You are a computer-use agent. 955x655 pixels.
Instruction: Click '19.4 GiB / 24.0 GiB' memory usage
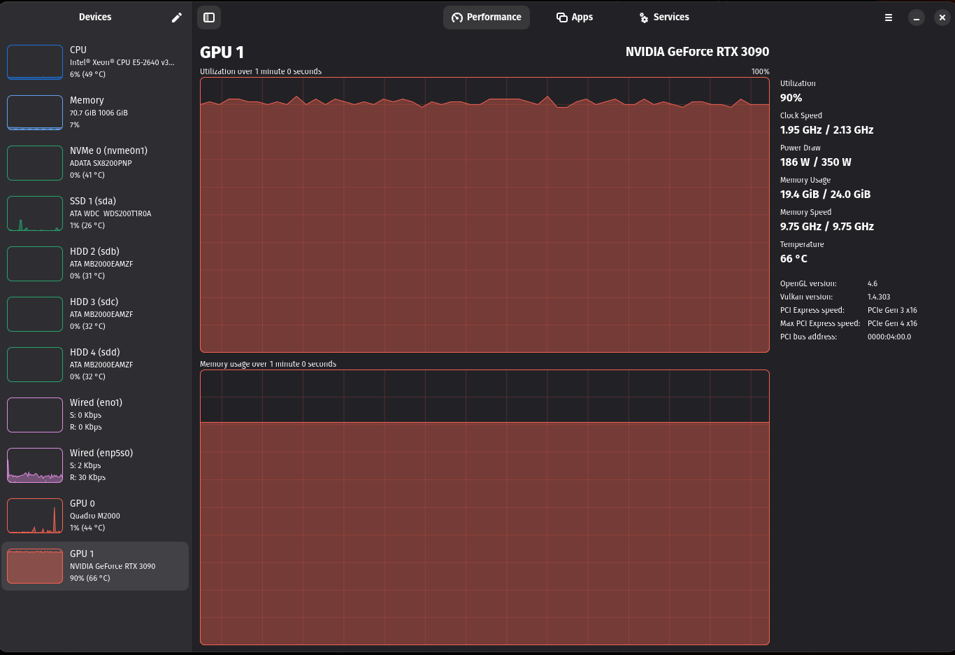click(x=825, y=195)
